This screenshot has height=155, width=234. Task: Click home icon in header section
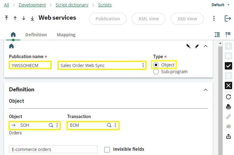(x=11, y=46)
